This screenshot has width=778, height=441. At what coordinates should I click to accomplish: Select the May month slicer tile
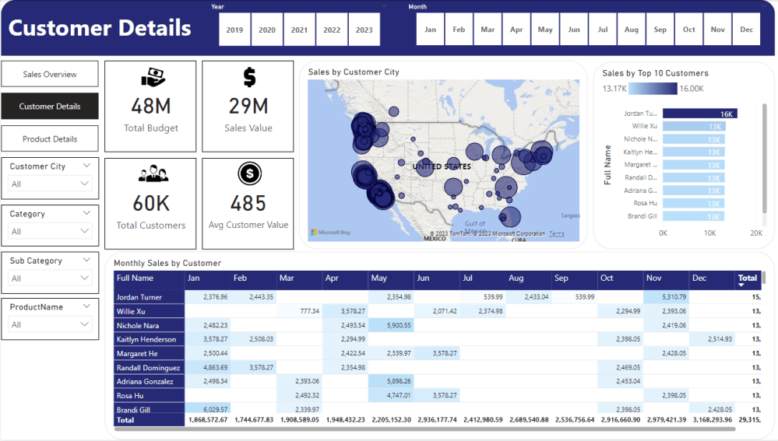[x=545, y=30]
